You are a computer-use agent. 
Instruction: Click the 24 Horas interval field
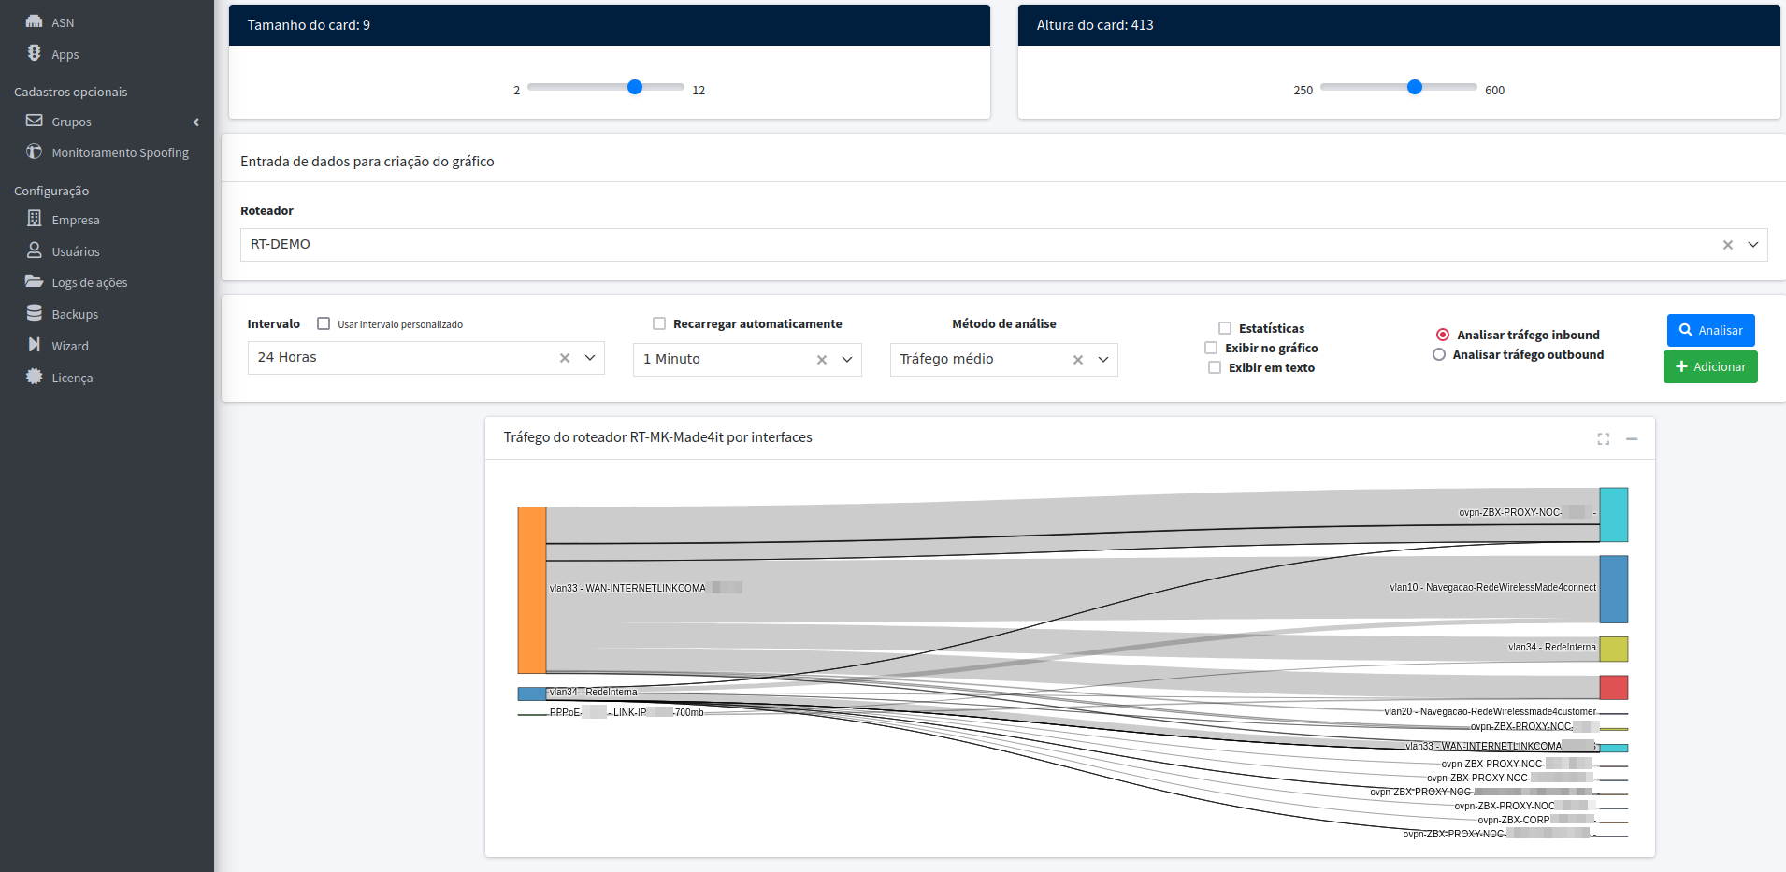[x=425, y=358]
